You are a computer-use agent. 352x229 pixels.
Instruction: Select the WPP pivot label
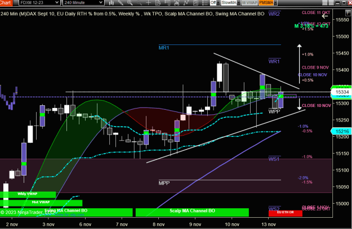pyautogui.click(x=274, y=111)
